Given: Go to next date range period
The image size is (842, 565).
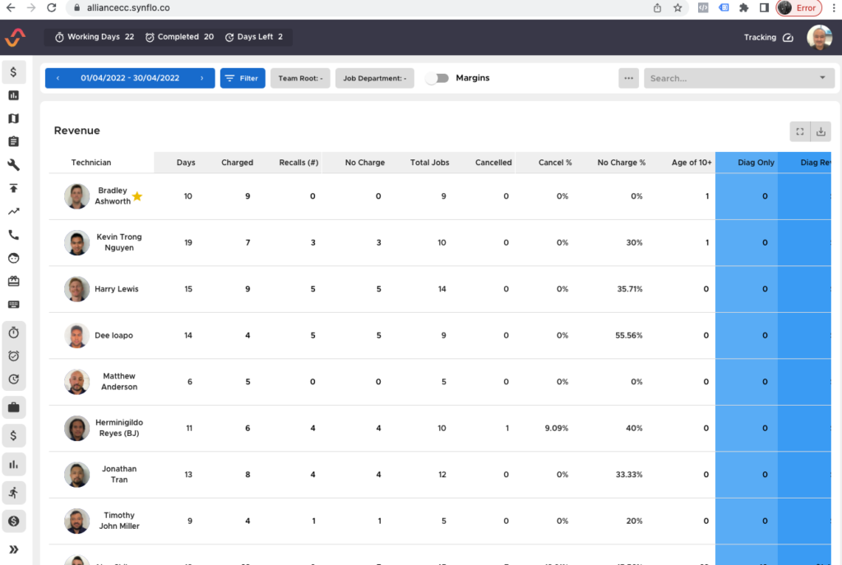Looking at the screenshot, I should [x=202, y=79].
